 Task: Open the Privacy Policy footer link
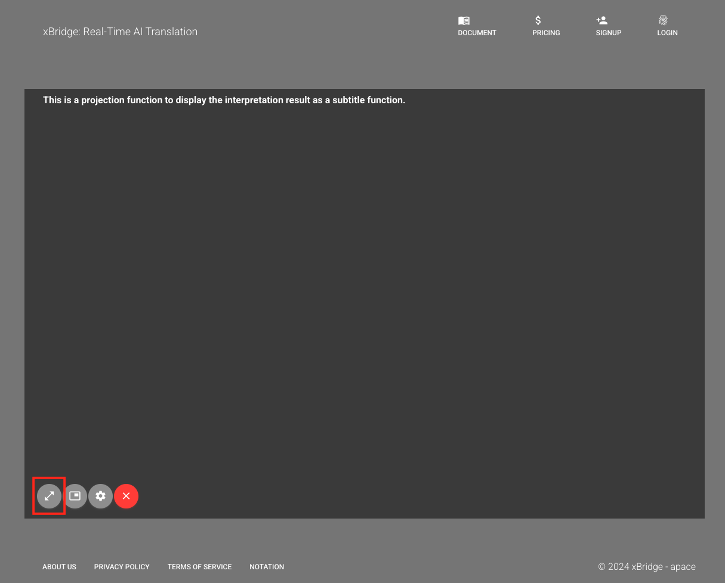click(x=122, y=567)
